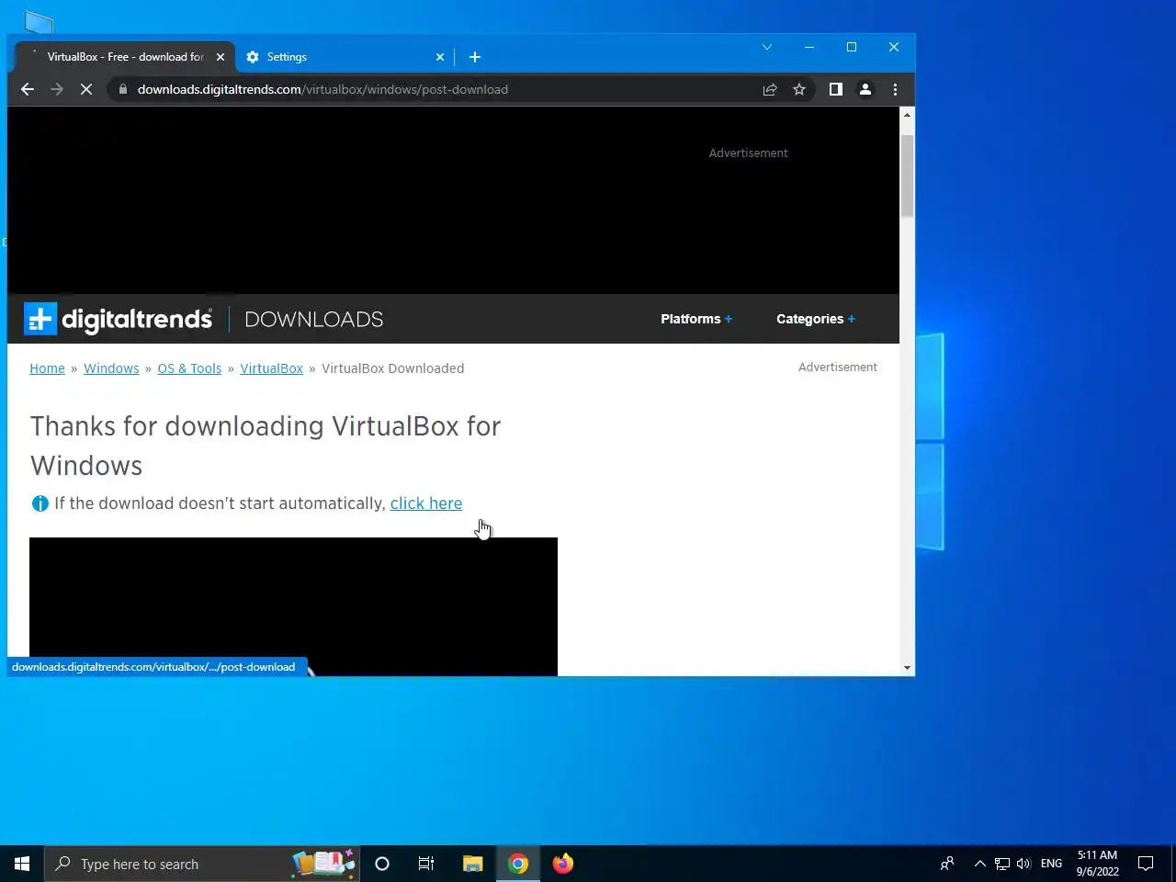Open the volume control in system tray
The image size is (1176, 882).
(x=1023, y=864)
